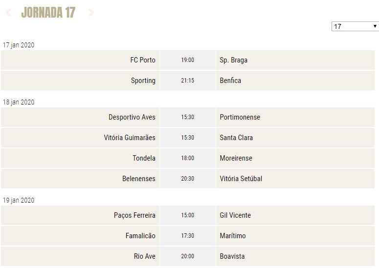Select Sporting in the 21:15 match

(x=143, y=81)
